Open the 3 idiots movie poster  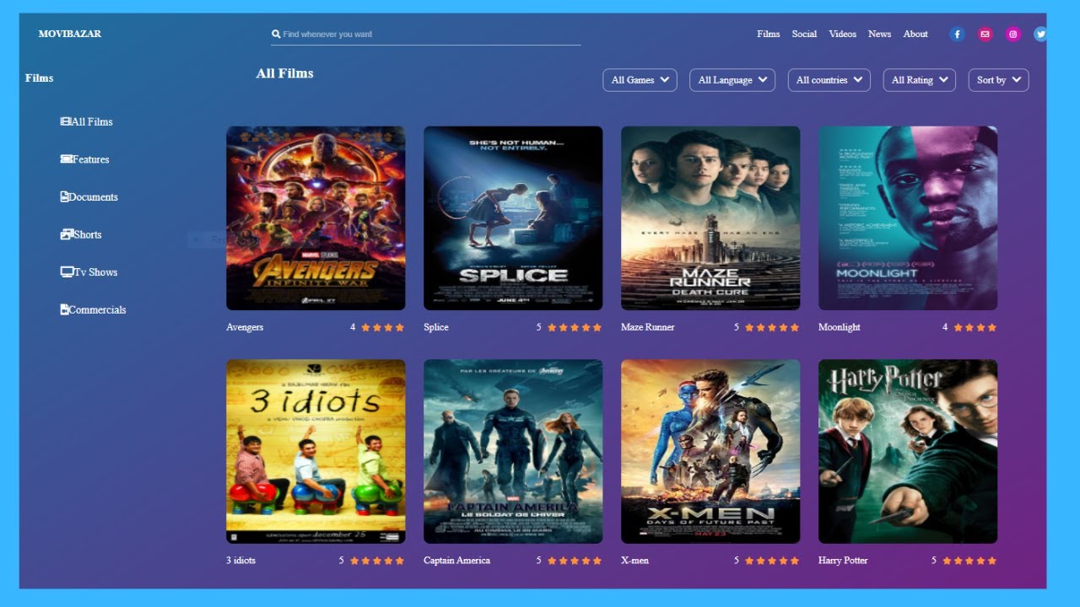click(316, 452)
